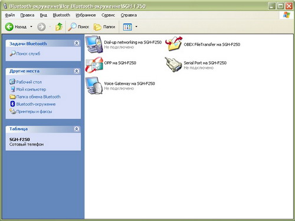295x221 pixels.
Task: Open the Избранное menu
Action: click(86, 15)
